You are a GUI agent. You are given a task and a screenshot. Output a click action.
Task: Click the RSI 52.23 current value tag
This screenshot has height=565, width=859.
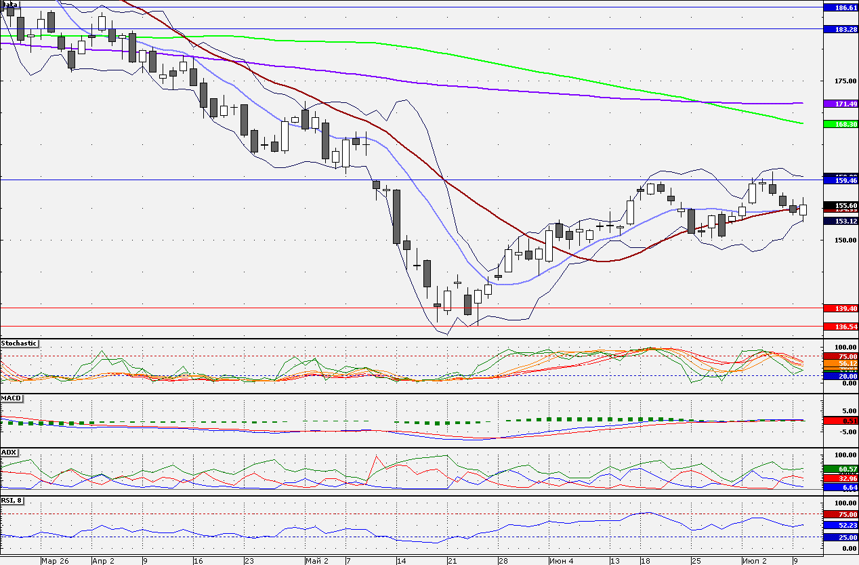[x=841, y=525]
